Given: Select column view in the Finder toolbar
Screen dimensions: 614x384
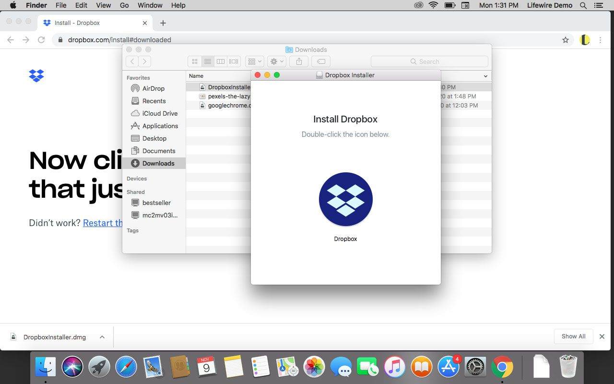Looking at the screenshot, I should click(x=221, y=61).
